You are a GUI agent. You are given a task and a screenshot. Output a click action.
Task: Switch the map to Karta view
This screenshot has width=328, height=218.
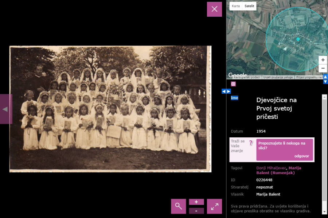click(236, 6)
